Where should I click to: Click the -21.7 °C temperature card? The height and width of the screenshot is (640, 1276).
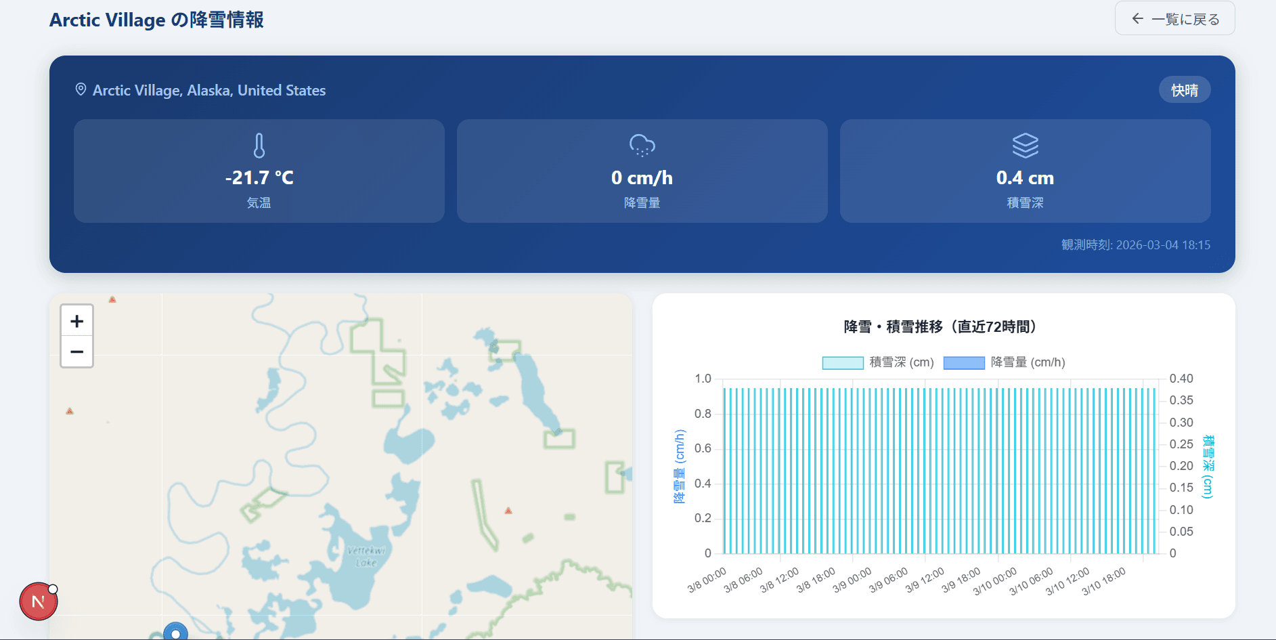259,171
